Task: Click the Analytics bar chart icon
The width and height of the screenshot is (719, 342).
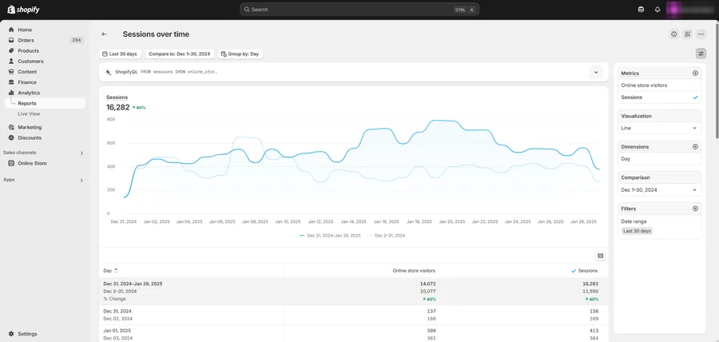Action: 11,93
